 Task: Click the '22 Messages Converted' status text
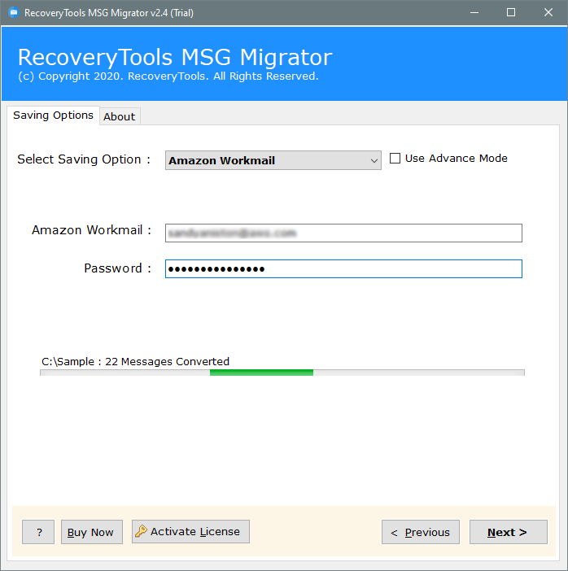[168, 362]
